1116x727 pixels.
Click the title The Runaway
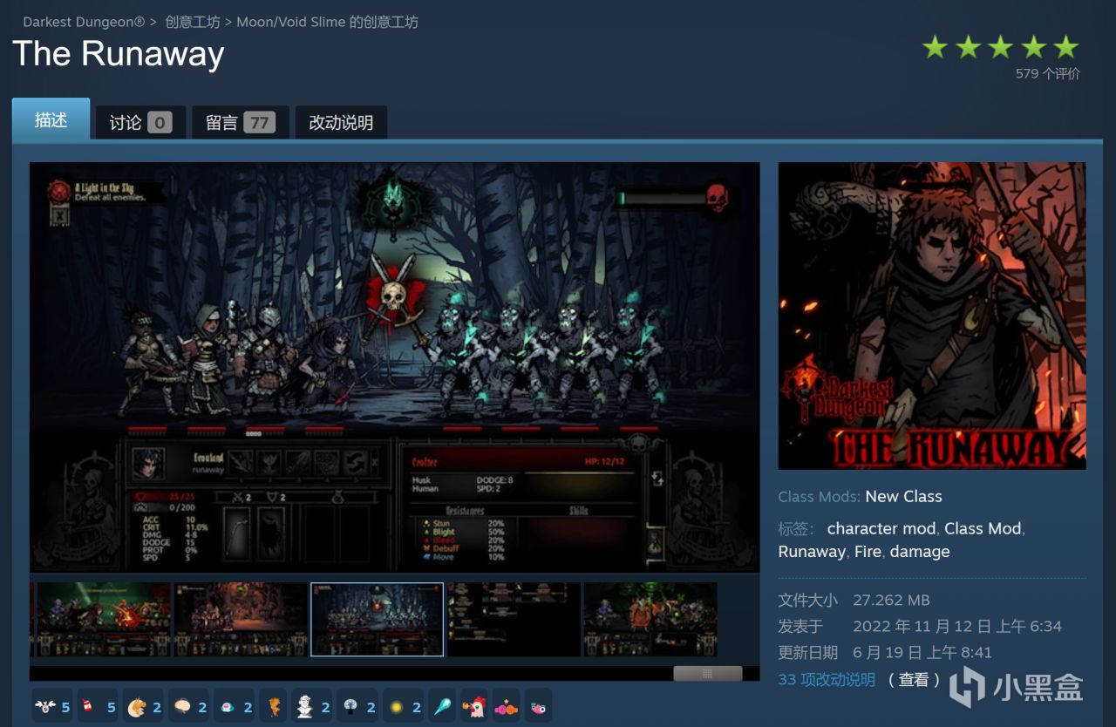[119, 54]
